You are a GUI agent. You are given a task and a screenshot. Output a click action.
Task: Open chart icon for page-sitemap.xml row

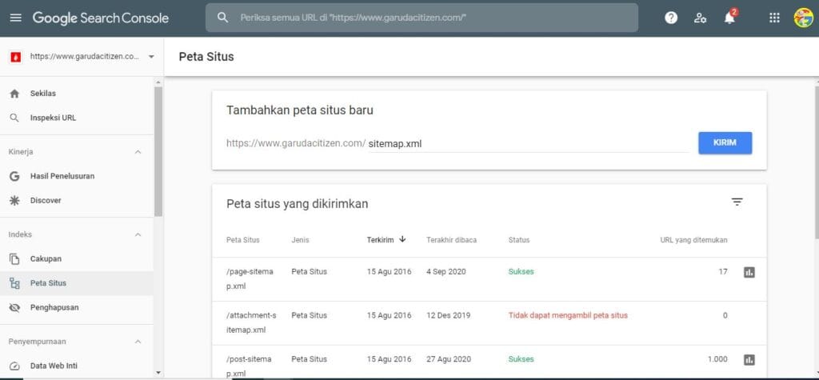(x=749, y=272)
